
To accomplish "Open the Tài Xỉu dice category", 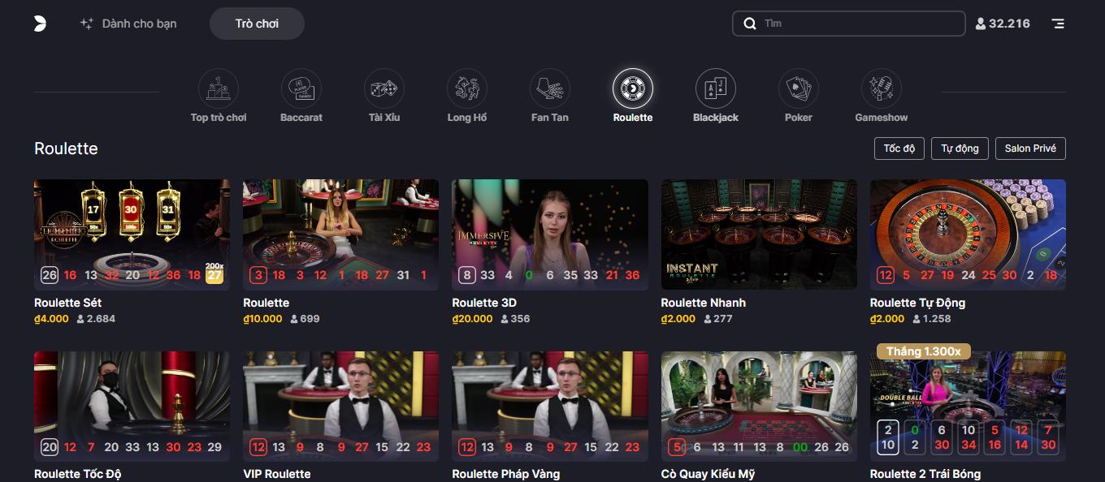I will pyautogui.click(x=384, y=88).
